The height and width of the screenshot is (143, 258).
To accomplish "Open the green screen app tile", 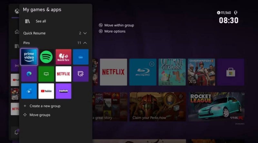I will 46,74.
